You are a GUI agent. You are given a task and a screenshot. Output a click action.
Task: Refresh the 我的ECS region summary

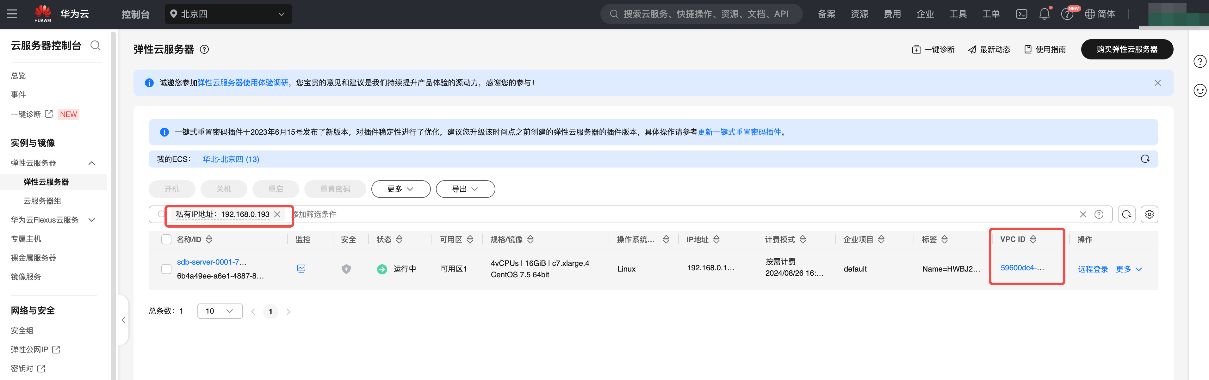click(x=1145, y=159)
